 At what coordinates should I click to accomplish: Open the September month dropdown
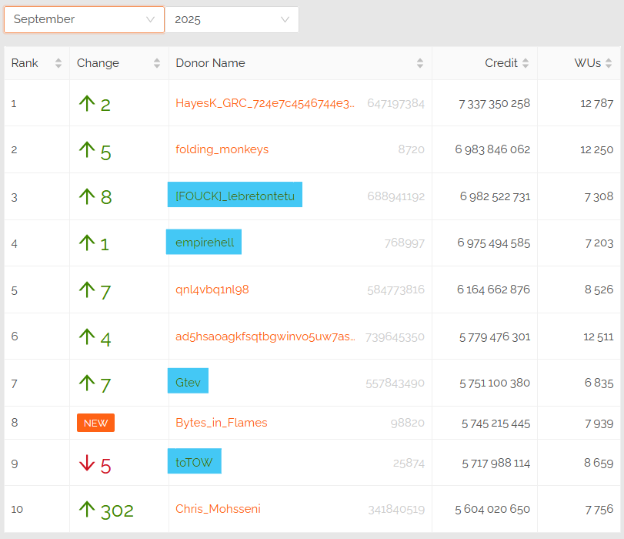(x=84, y=20)
